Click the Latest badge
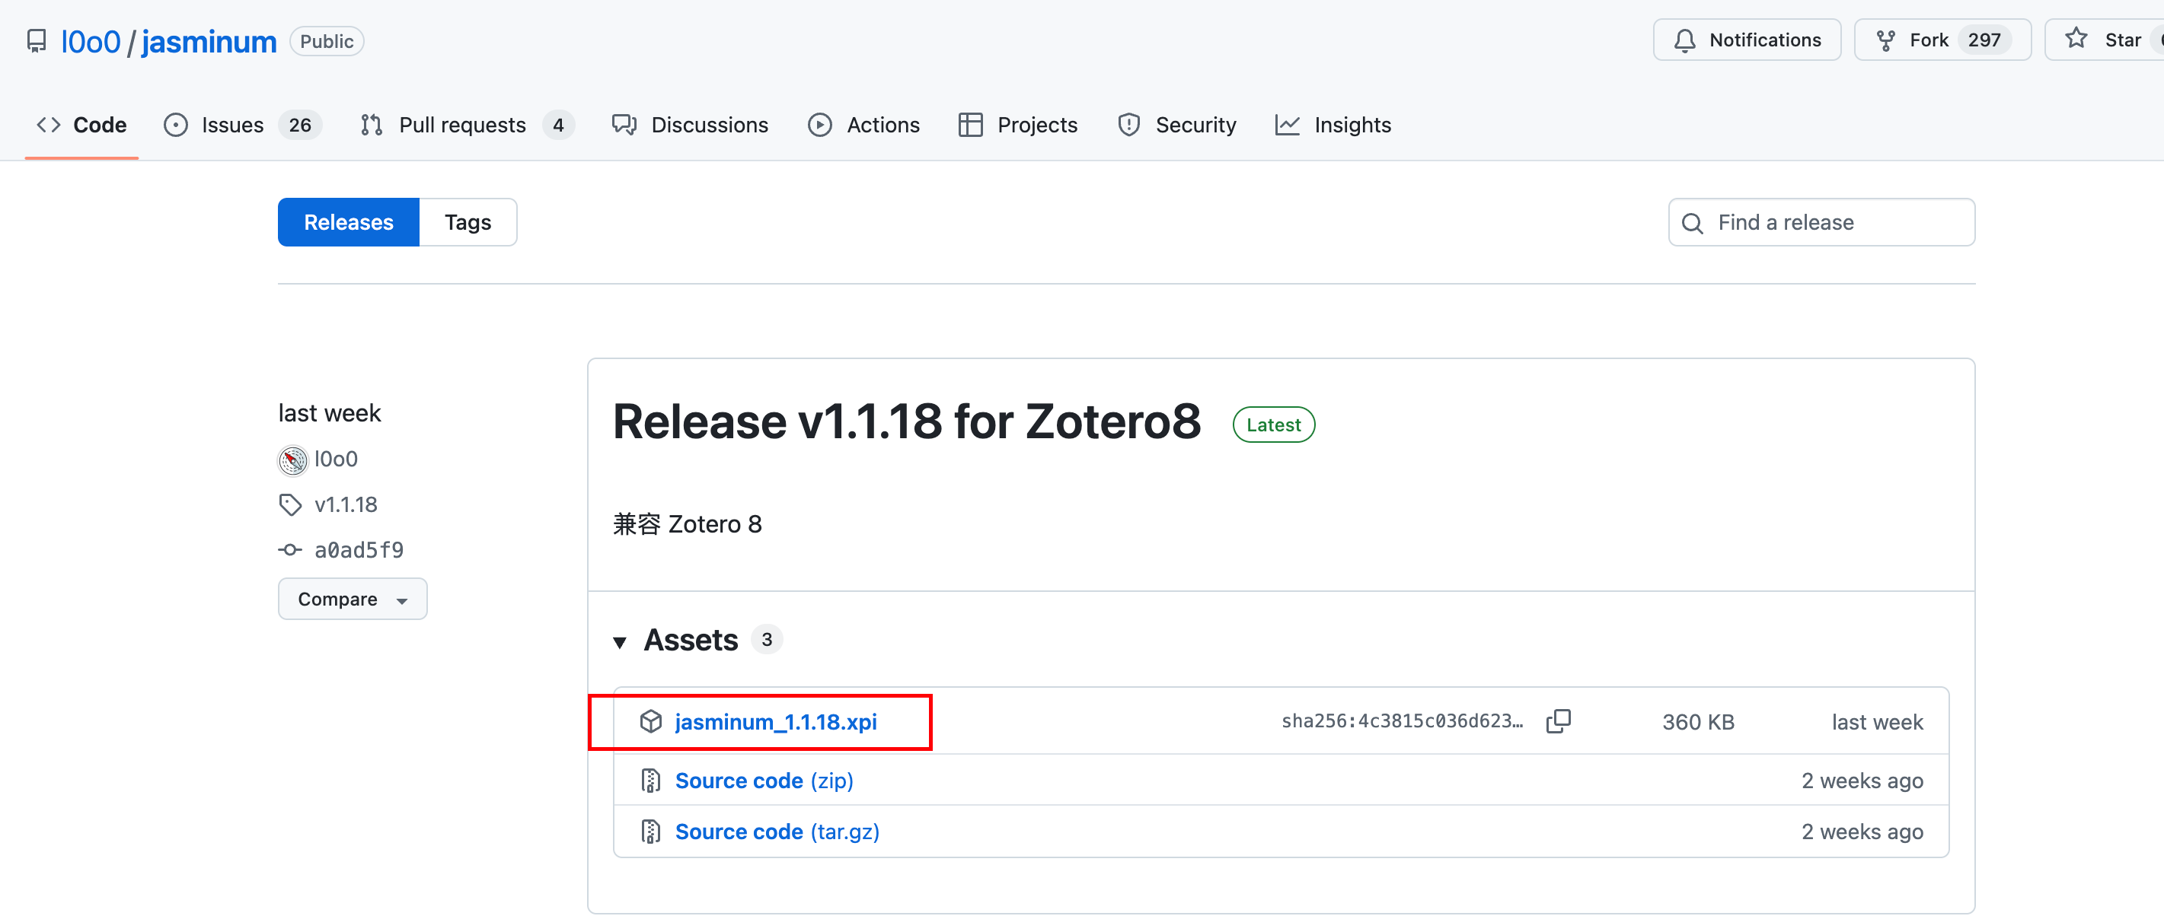This screenshot has height=916, width=2164. [1274, 424]
